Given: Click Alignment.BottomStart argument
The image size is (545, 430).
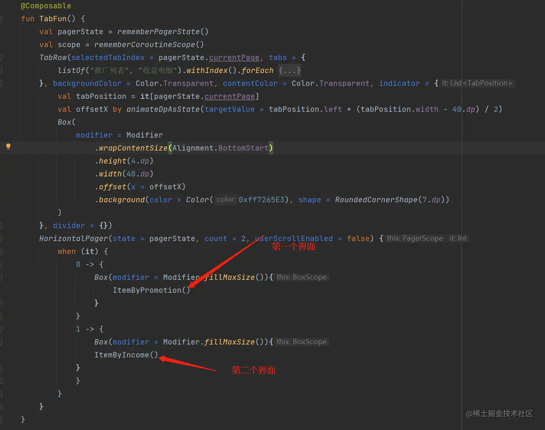Looking at the screenshot, I should [220, 148].
